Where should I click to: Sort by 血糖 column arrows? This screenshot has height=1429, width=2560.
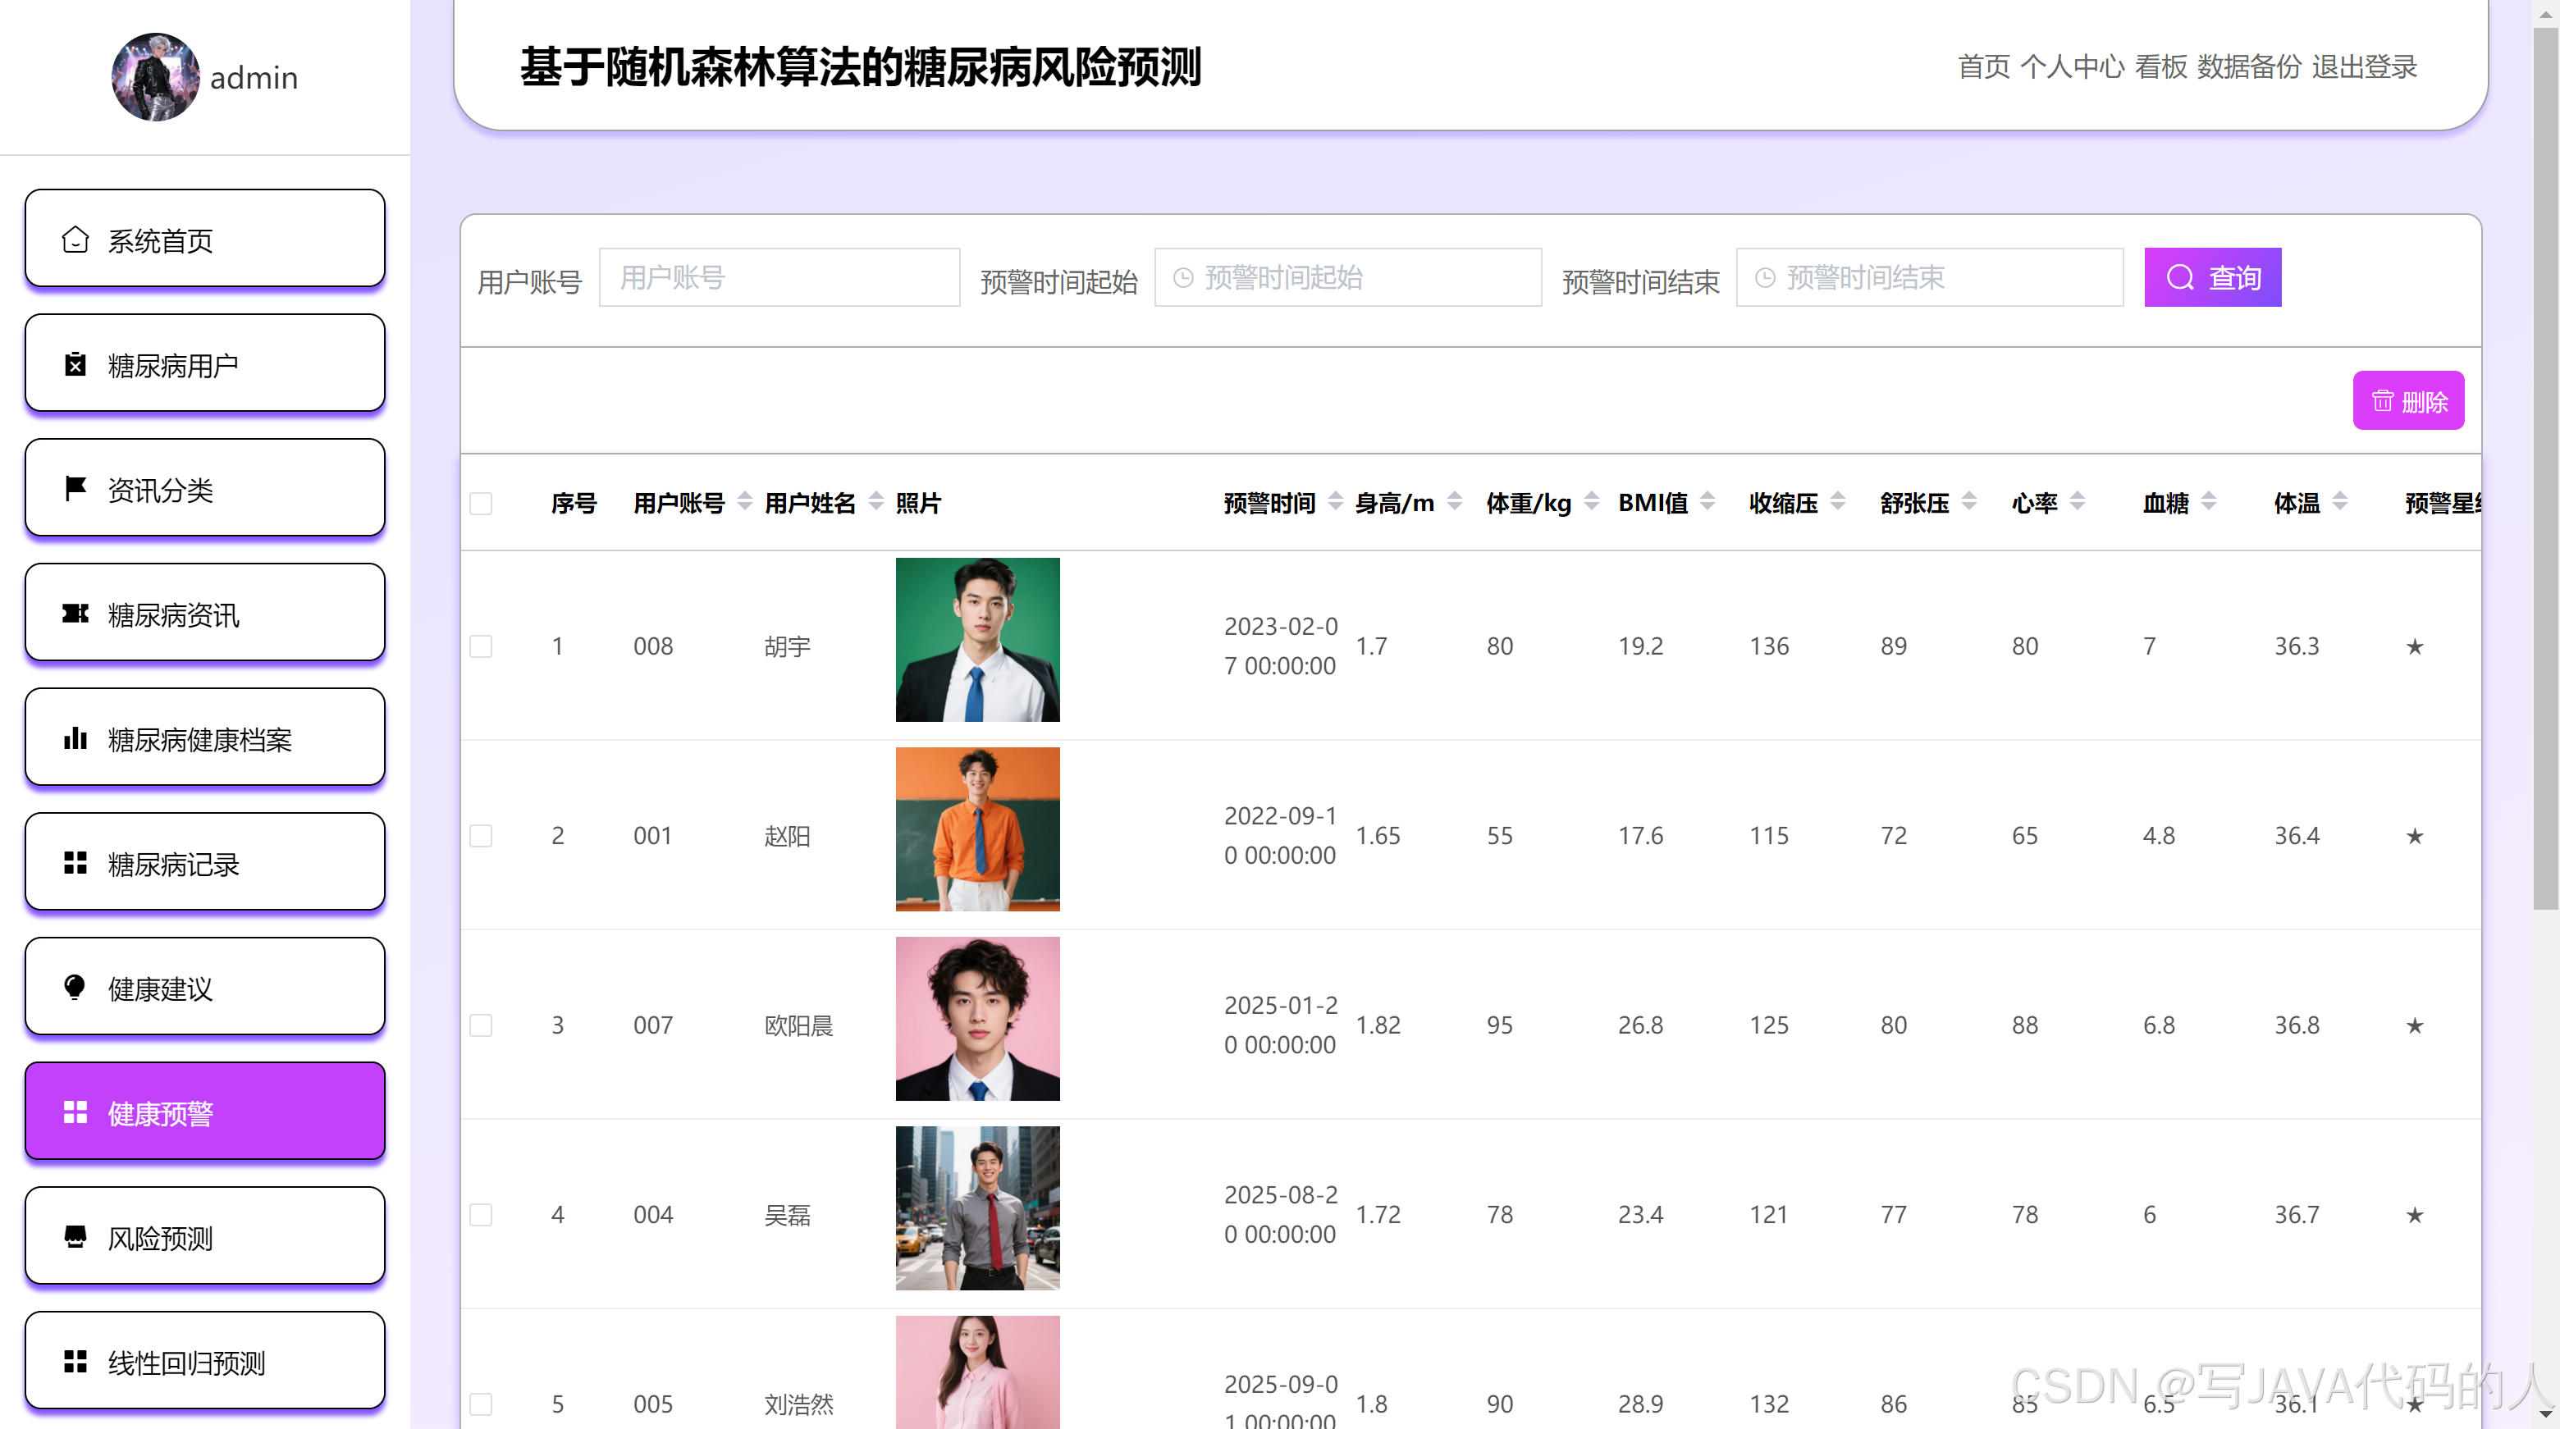2208,502
